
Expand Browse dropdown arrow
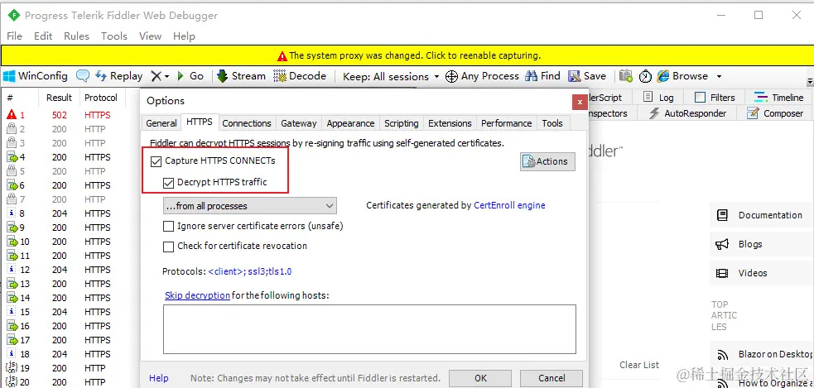click(x=719, y=77)
